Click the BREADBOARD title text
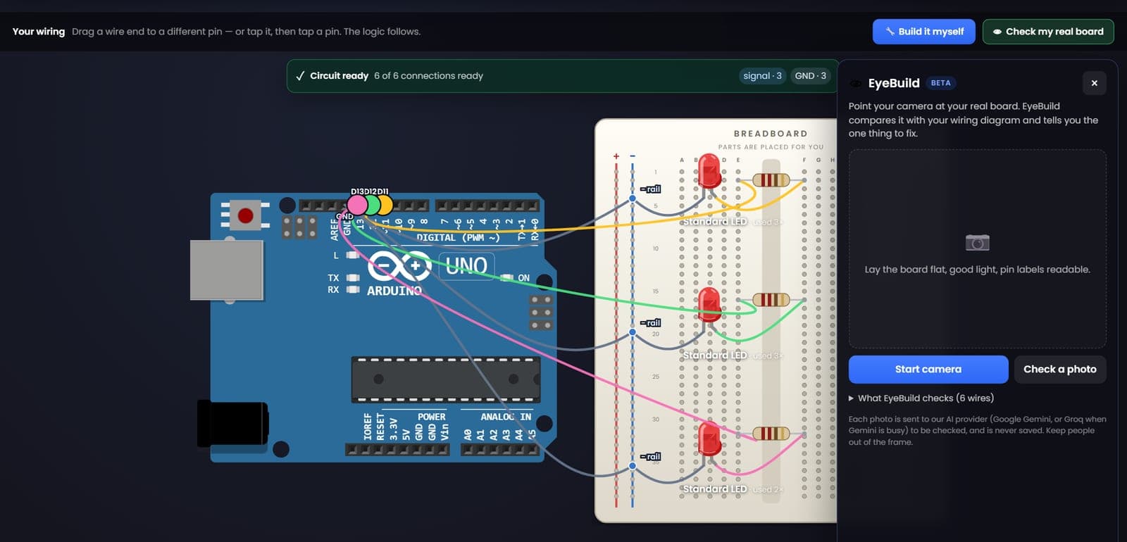 click(x=771, y=134)
